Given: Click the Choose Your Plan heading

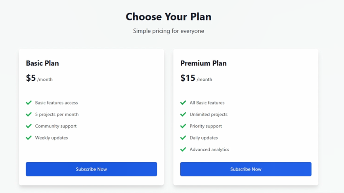Looking at the screenshot, I should [x=168, y=17].
